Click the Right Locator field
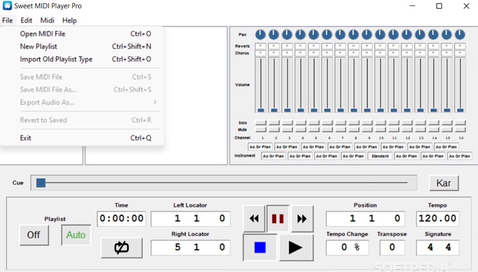 pos(191,247)
